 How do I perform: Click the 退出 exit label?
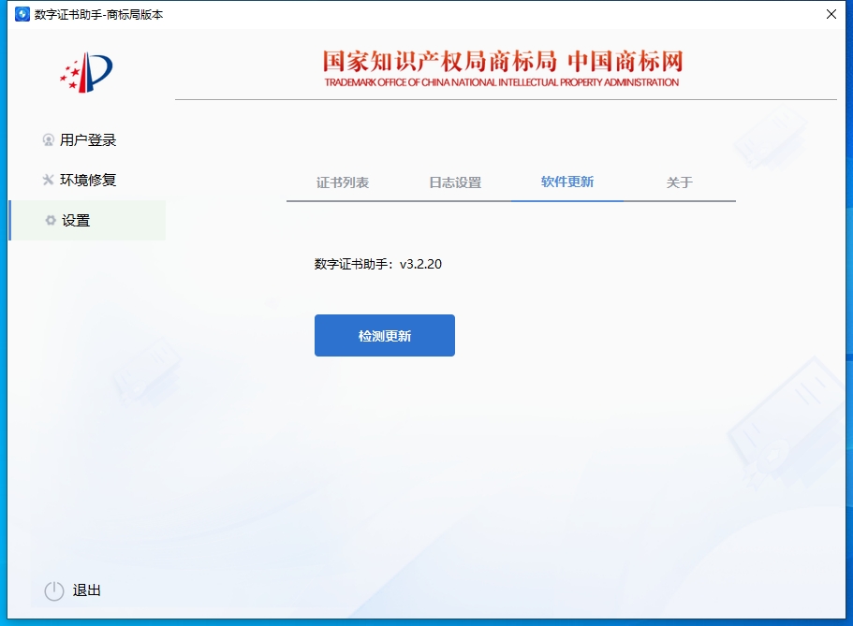[x=86, y=590]
